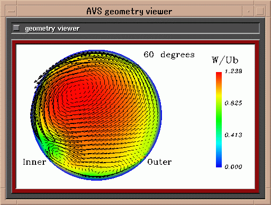
Task: Click the 1.238 legend value
Action: pos(233,72)
